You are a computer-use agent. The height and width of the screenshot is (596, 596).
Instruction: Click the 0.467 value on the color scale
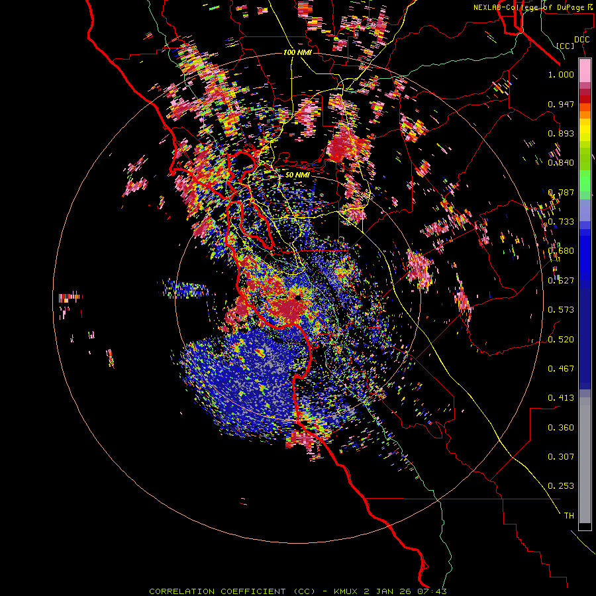click(x=561, y=369)
